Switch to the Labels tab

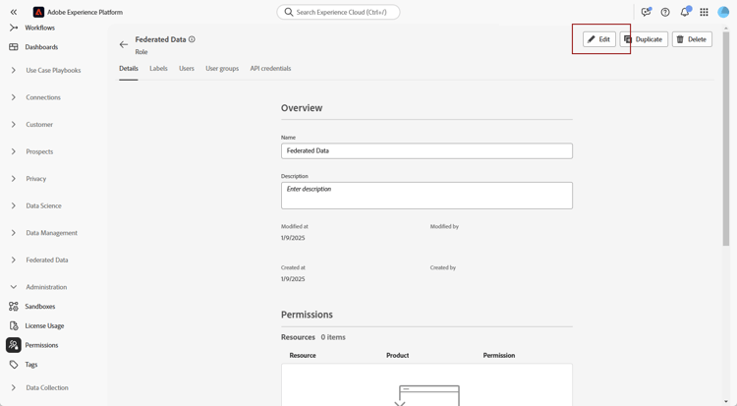[x=158, y=69]
